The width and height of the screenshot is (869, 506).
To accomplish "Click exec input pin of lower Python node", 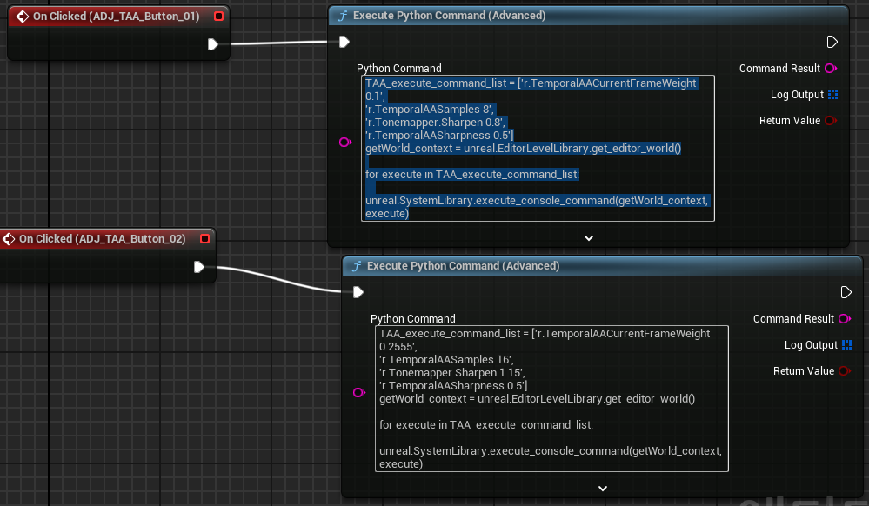I will (x=358, y=292).
